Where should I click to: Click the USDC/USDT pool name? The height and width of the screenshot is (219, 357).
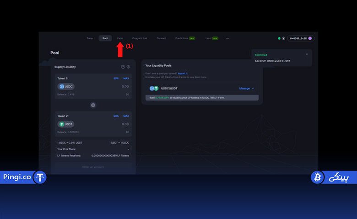point(169,89)
